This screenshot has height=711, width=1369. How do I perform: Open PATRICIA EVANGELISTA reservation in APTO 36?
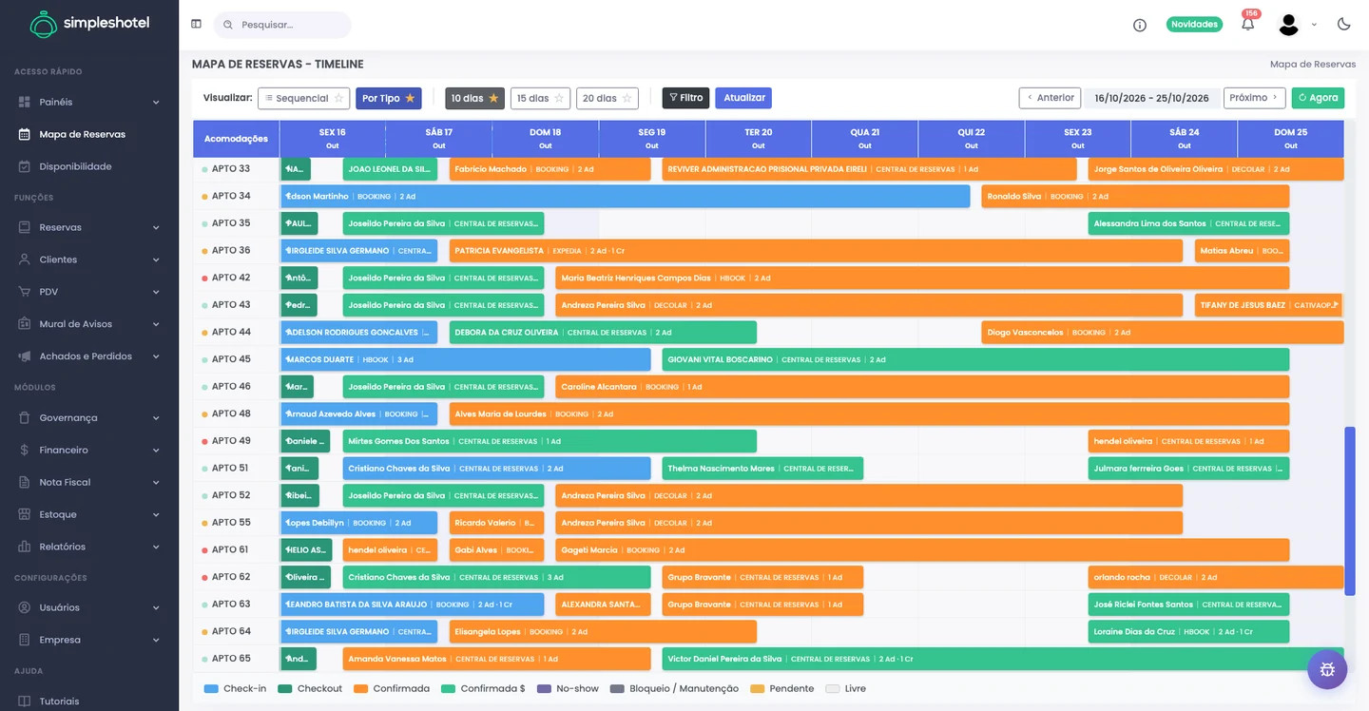(x=816, y=251)
